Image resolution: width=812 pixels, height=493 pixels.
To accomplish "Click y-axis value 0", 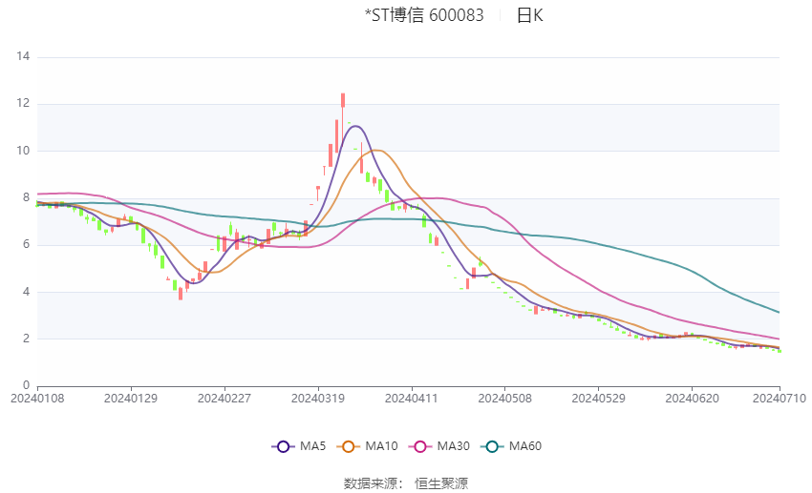I will point(27,385).
